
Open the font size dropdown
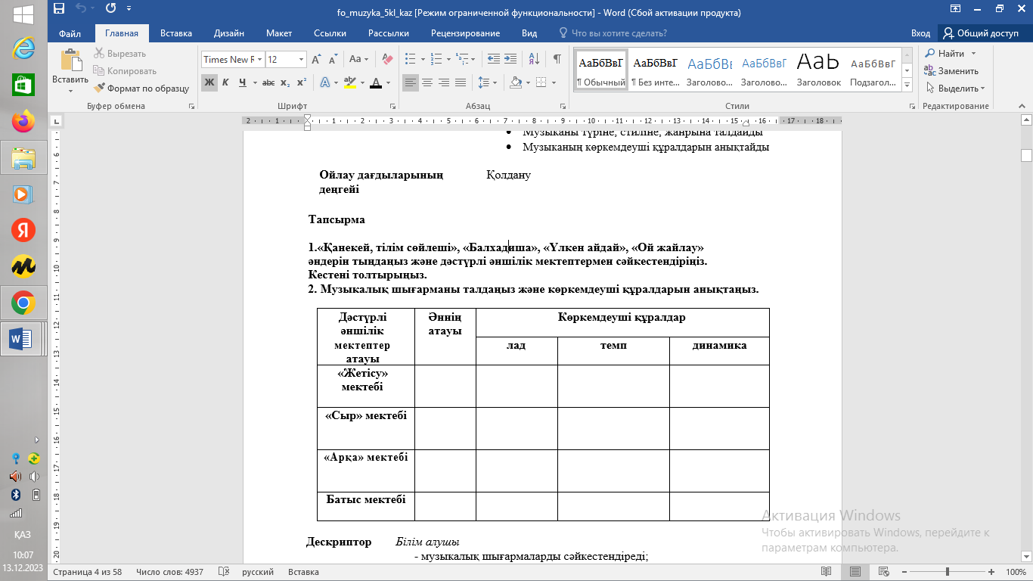pyautogui.click(x=302, y=60)
